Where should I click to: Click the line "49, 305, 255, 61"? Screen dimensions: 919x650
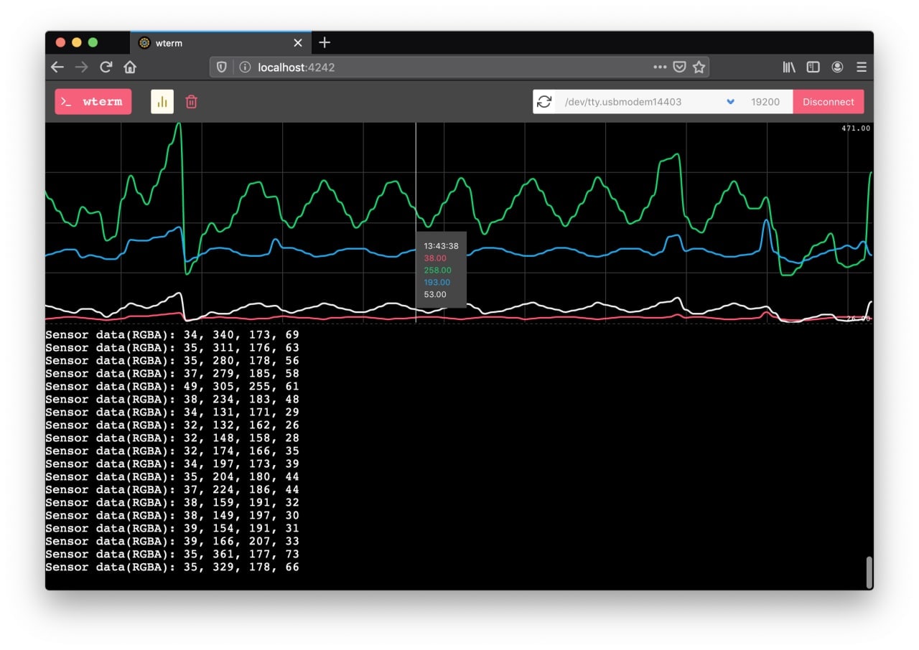pos(172,387)
